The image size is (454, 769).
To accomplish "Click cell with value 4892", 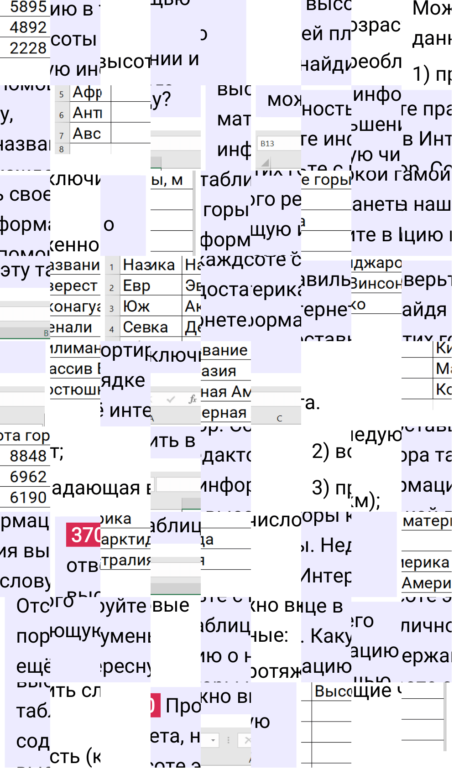I will 25,27.
